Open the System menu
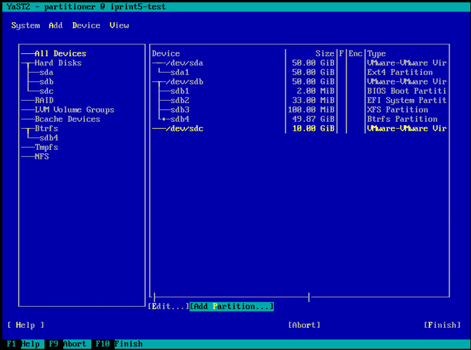Screen dimensions: 471x350 pos(26,26)
